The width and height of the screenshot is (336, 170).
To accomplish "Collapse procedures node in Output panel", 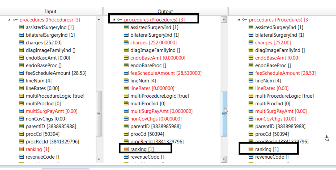I will pos(114,20).
